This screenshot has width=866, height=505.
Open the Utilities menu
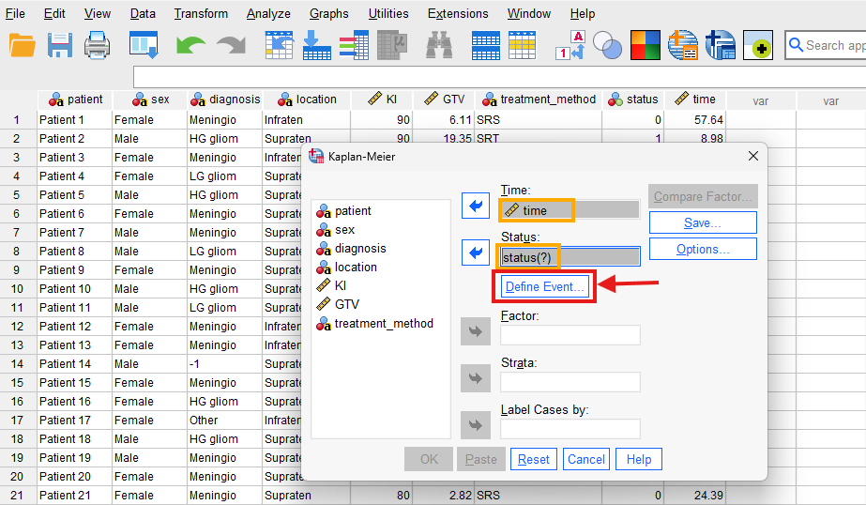point(388,13)
